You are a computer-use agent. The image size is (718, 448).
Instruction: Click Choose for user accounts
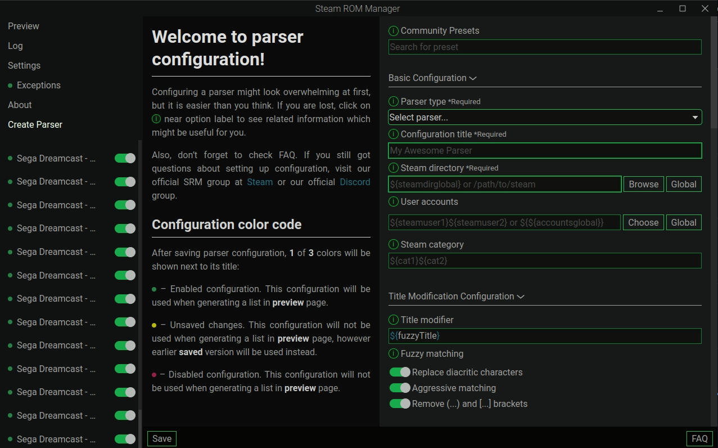(643, 222)
